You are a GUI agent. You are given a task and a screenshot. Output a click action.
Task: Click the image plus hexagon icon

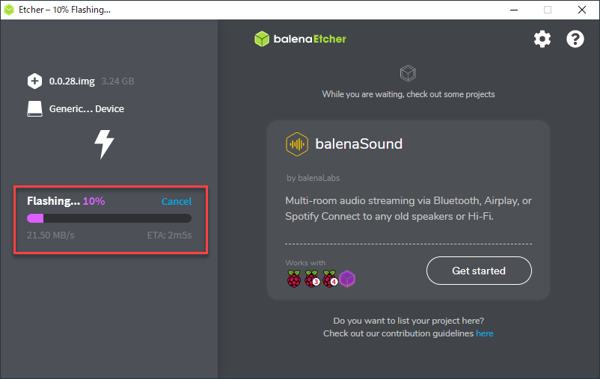tap(35, 81)
